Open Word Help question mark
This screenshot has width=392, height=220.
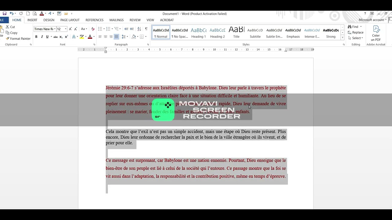click(x=365, y=13)
